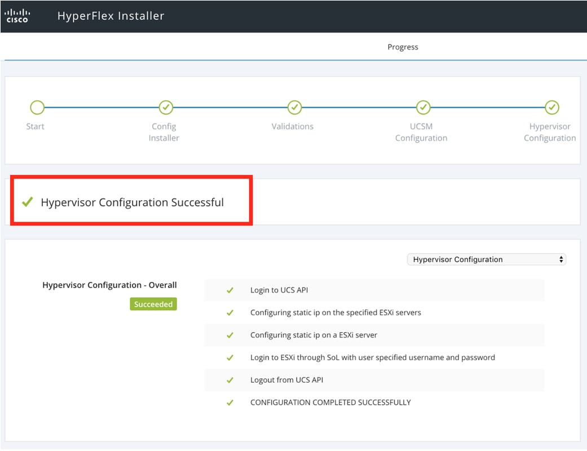Click checkmark next to CONFIGURATION COMPLETED SUCCESSFULLY

tap(230, 403)
